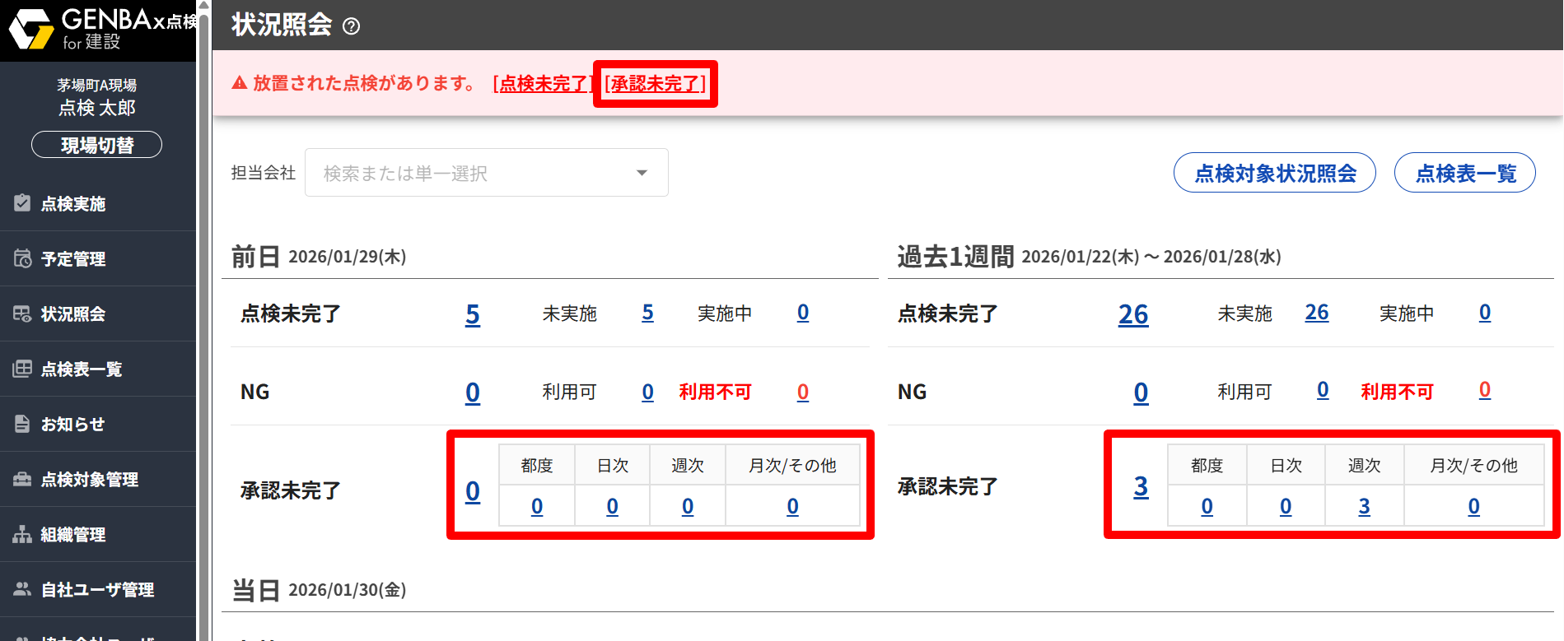Viewport: 1564px width, 641px height.
Task: Click the 自社ユーザ管理 people icon
Action: (x=22, y=589)
